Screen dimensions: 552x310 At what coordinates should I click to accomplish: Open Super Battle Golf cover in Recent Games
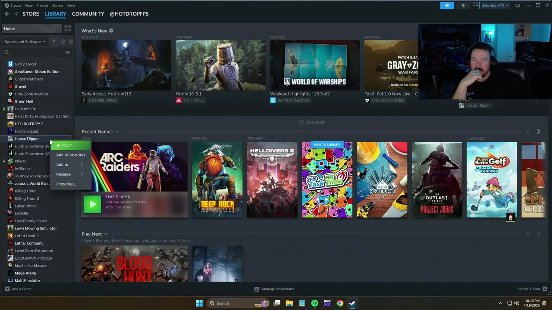pyautogui.click(x=492, y=180)
